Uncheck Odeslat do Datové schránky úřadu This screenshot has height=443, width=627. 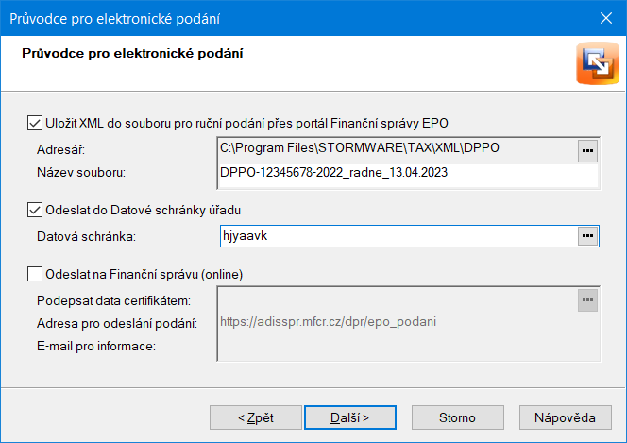[35, 210]
